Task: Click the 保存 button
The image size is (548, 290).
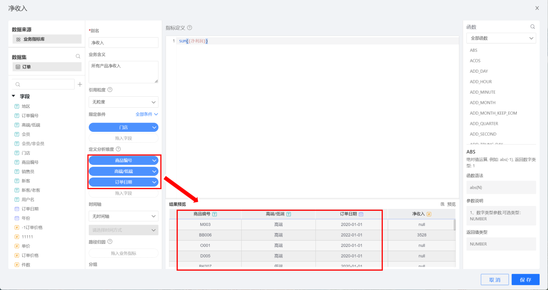Action: click(x=525, y=280)
